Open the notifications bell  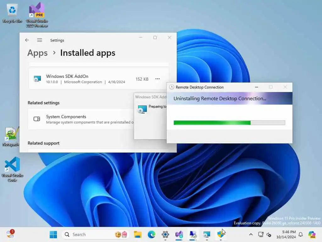[x=301, y=234]
